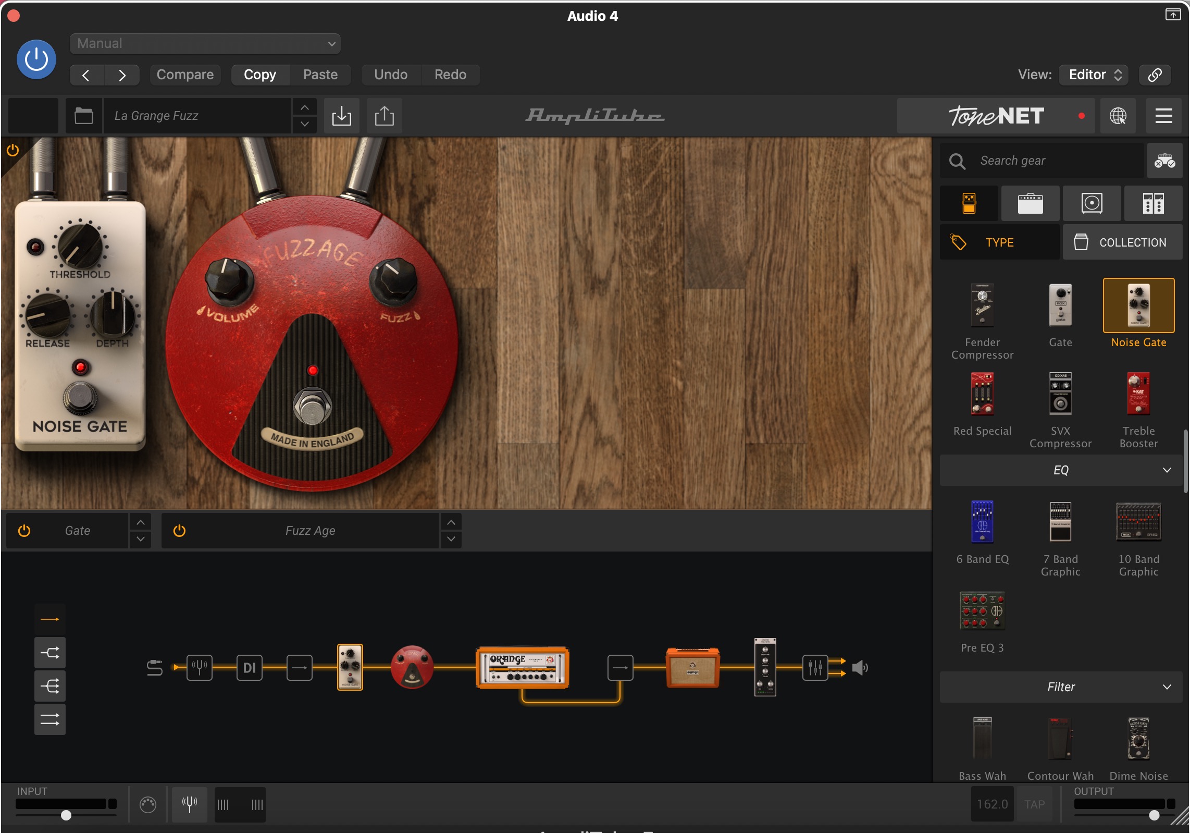Click the Fuzz Age slot down chevron
Image resolution: width=1190 pixels, height=833 pixels.
(451, 539)
